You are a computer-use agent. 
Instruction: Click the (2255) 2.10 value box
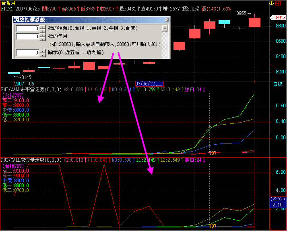(278, 202)
